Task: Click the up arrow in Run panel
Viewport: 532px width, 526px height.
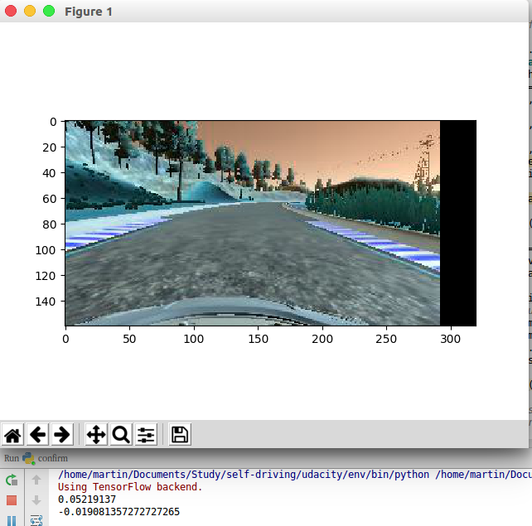Action: click(x=36, y=480)
